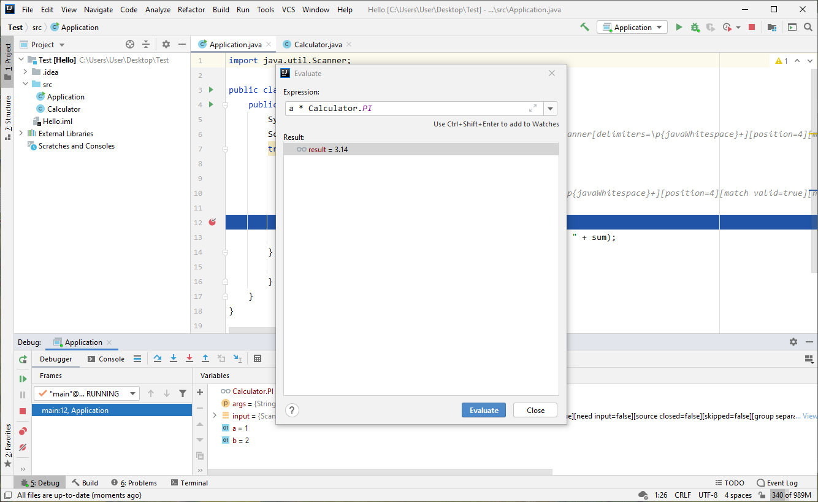Click the Step Into debug icon

174,359
